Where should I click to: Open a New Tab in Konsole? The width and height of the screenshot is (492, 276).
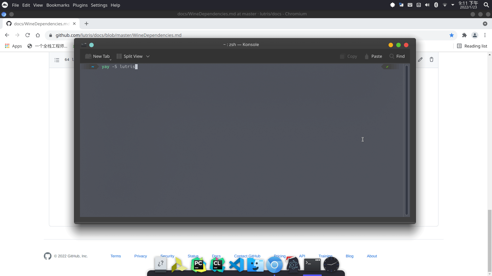tap(98, 56)
